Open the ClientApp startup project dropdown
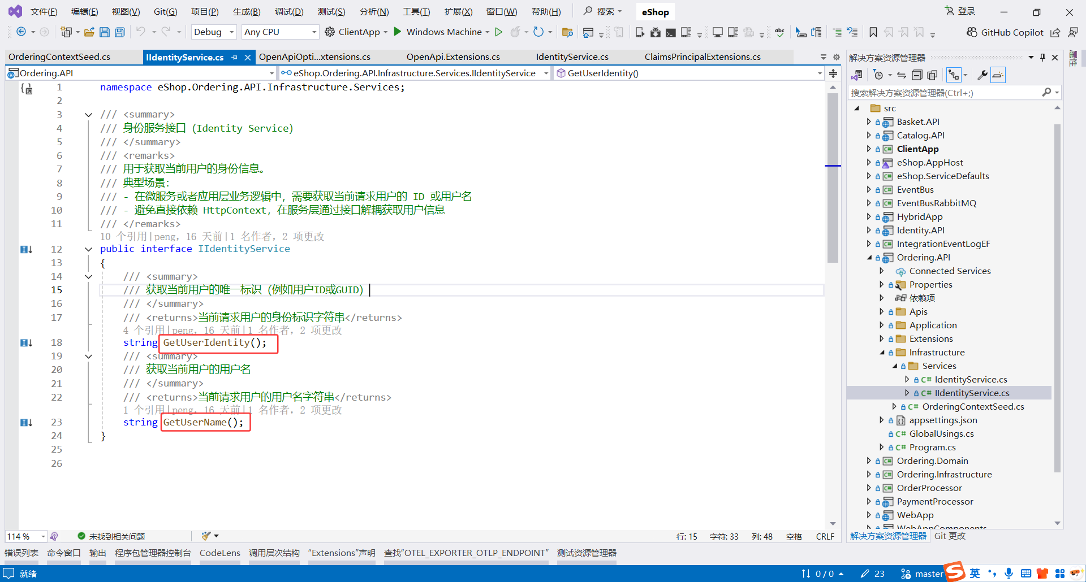 [x=385, y=32]
